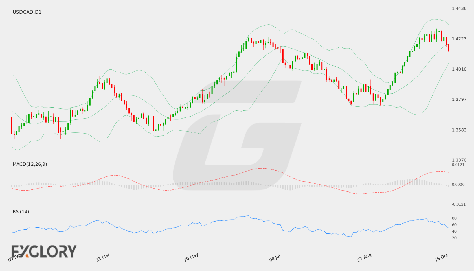The height and width of the screenshot is (271, 474).
Task: Click the 16 Oct date label
Action: click(x=441, y=257)
